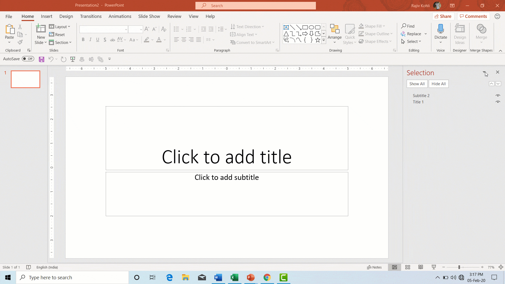Click the Hide All button
The width and height of the screenshot is (505, 284).
438,84
